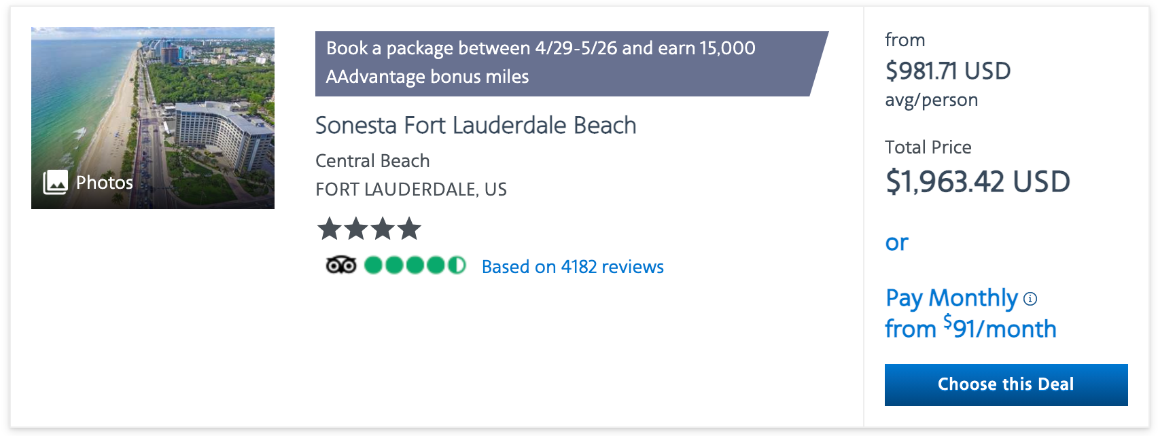Click the from $981.71 USD price text
This screenshot has height=436, width=1158.
point(947,70)
